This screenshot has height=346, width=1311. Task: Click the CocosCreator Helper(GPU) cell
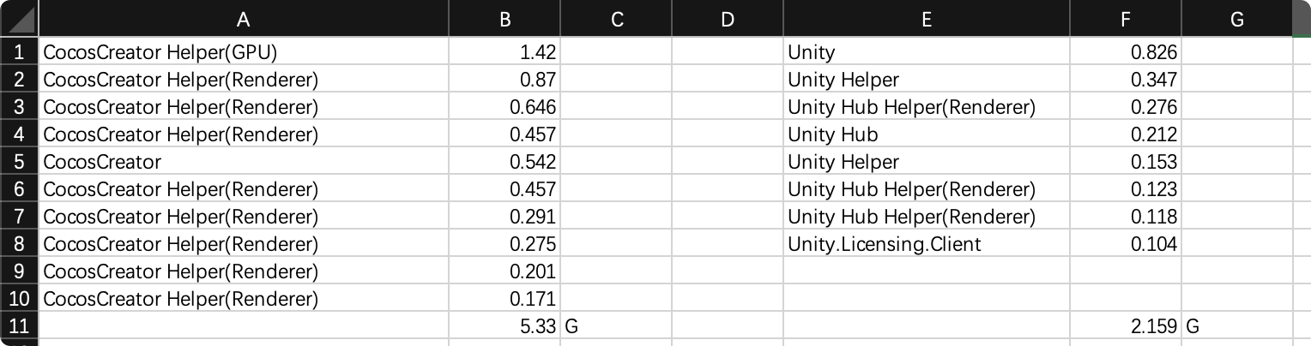pos(243,52)
